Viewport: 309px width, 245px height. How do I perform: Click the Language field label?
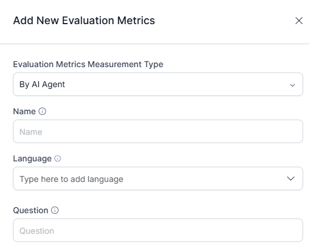[32, 158]
